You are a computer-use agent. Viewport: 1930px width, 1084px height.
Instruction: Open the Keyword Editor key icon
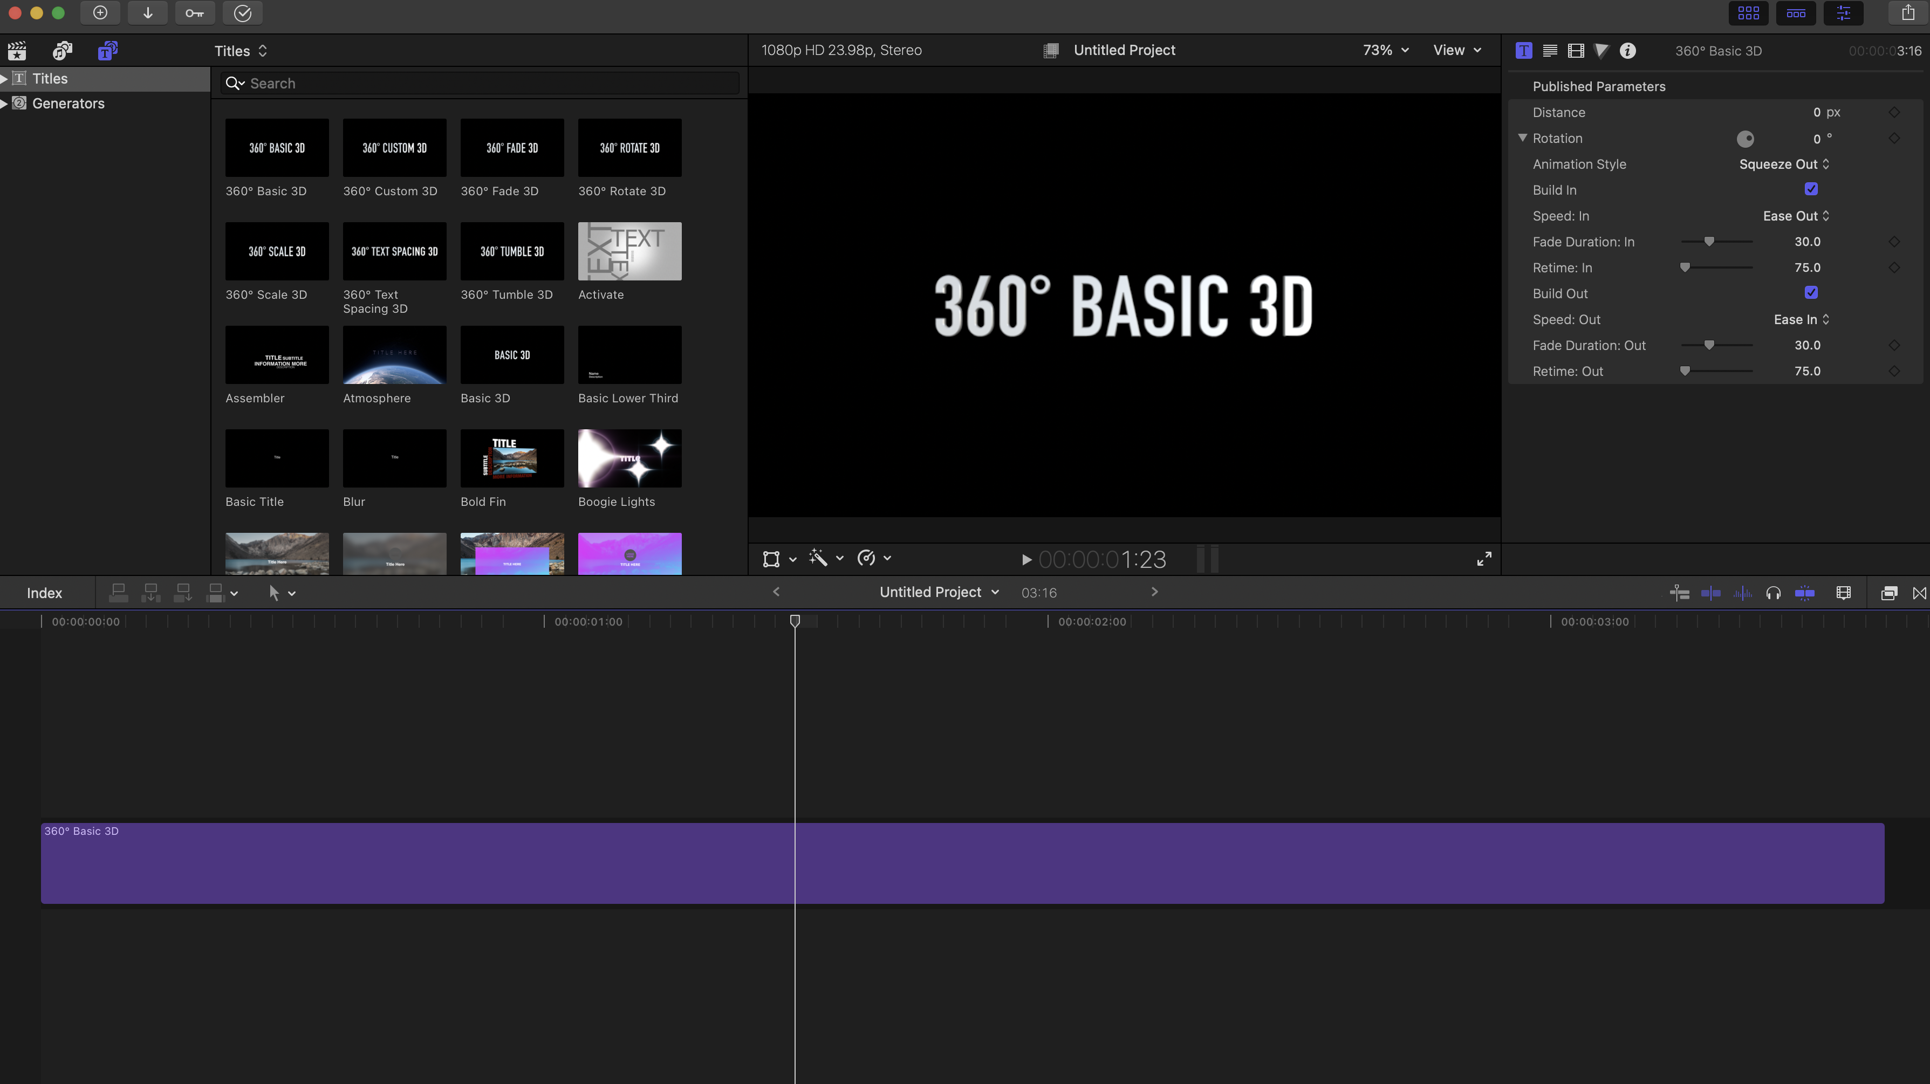point(195,13)
